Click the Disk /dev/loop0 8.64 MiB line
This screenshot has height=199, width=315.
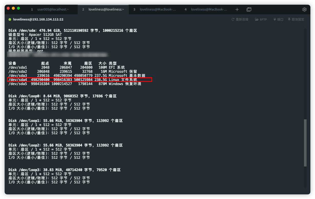(x=62, y=96)
